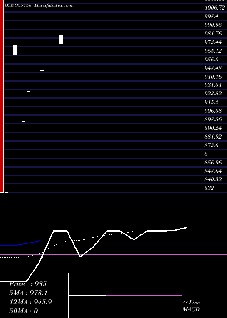Image resolution: width=227 pixels, height=318 pixels.
Task: Click the 832 price axis label
Action: coord(209,188)
